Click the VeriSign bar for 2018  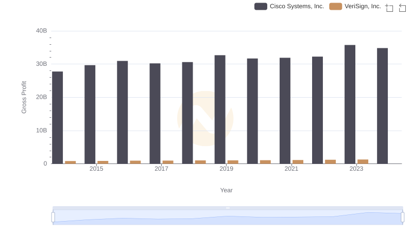(200, 162)
